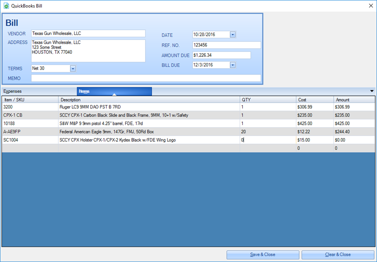Viewport: 377px width, 262px height.
Task: Click the Cost cell $12.22
Action: [x=315, y=132]
